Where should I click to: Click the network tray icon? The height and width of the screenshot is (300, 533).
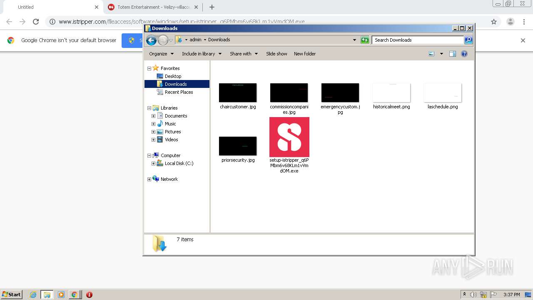pyautogui.click(x=483, y=295)
